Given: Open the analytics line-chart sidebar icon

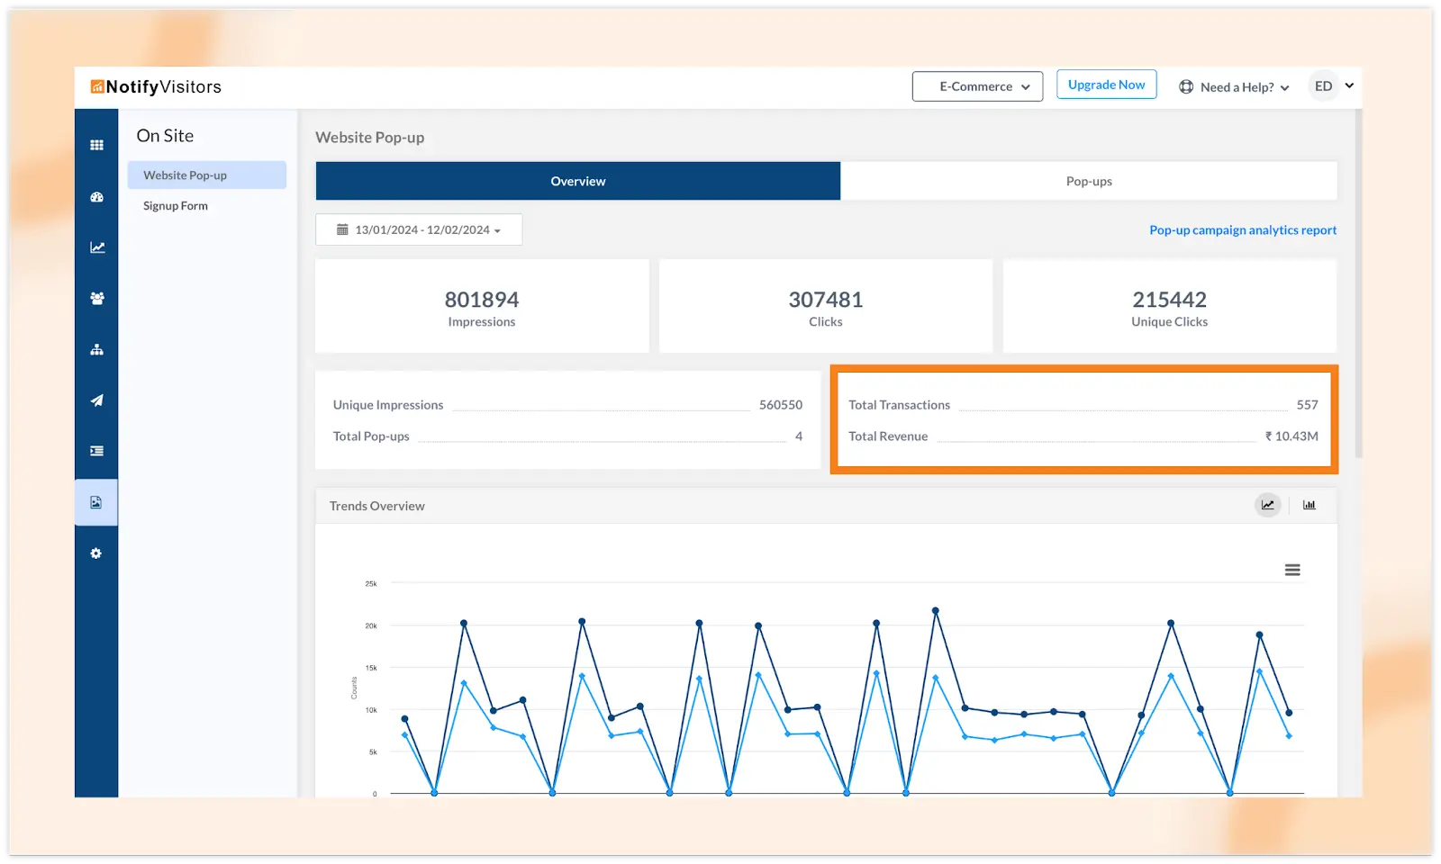Looking at the screenshot, I should coord(96,247).
